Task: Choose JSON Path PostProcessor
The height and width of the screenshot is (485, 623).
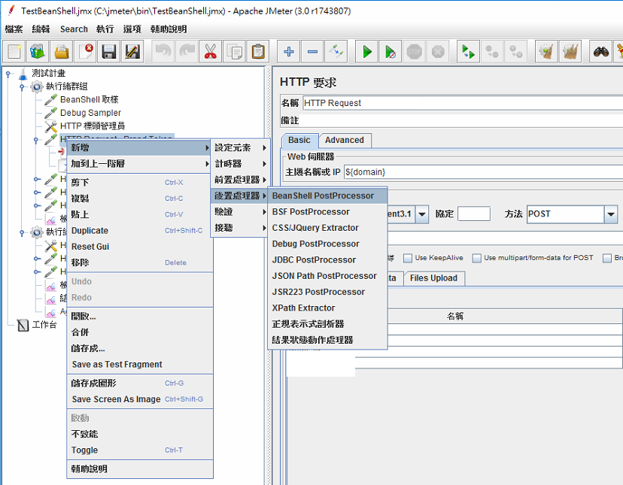Action: [x=328, y=276]
